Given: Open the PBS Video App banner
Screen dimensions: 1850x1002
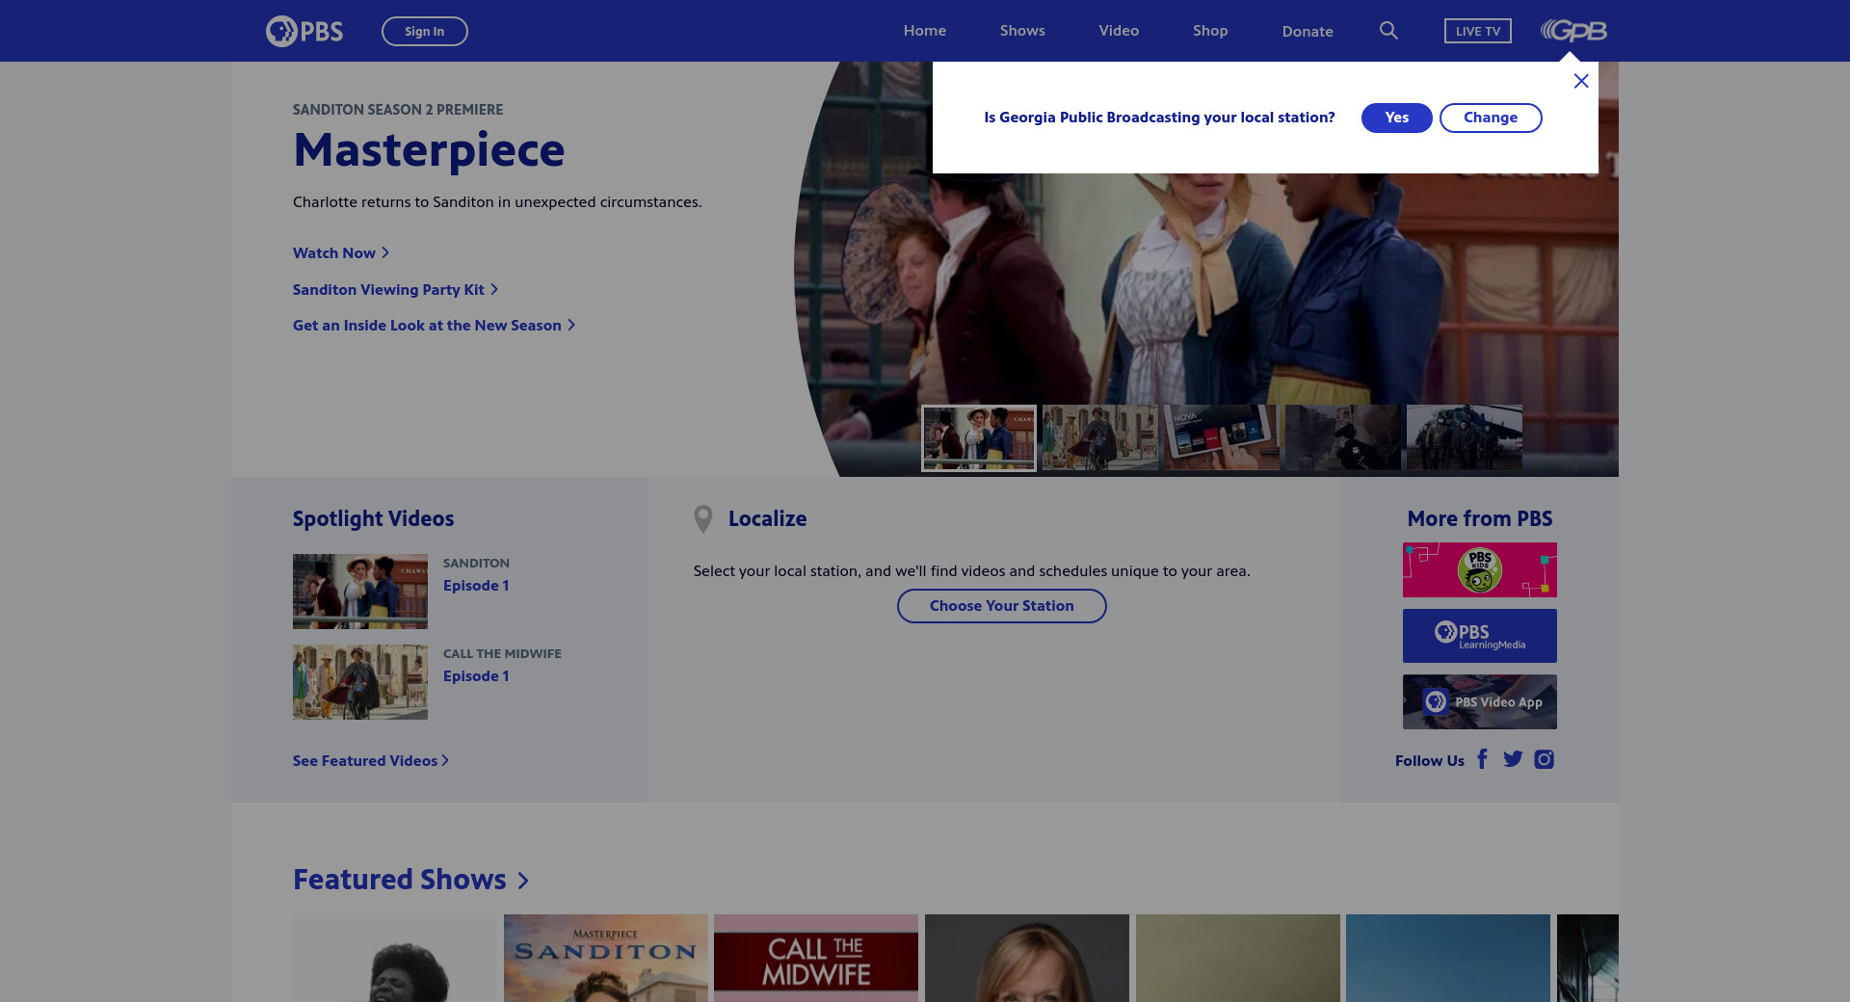Looking at the screenshot, I should pyautogui.click(x=1480, y=701).
